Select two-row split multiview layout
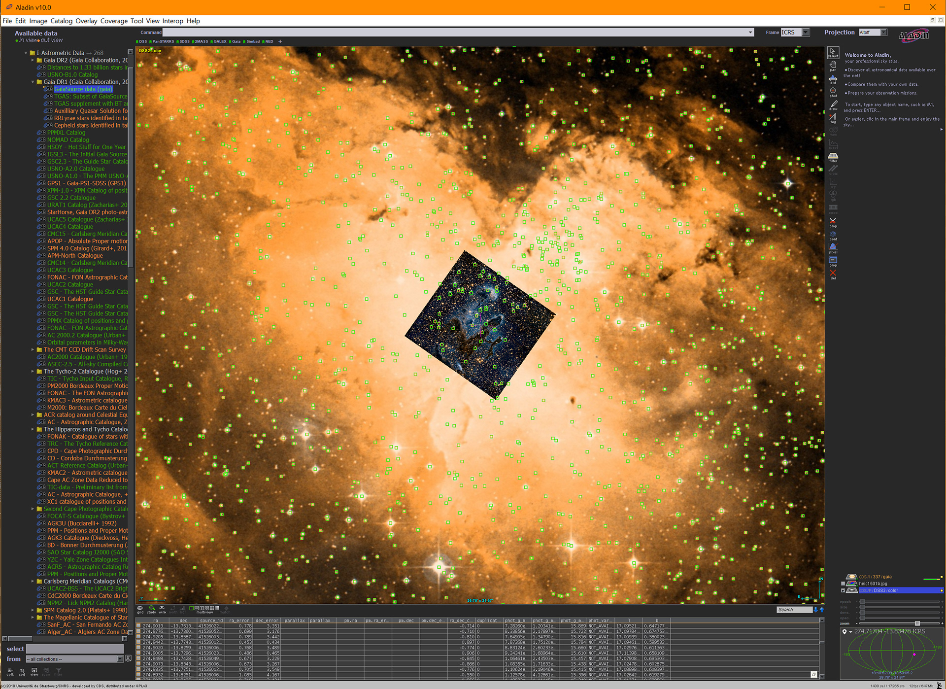Viewport: 946px width, 689px height. tap(197, 608)
